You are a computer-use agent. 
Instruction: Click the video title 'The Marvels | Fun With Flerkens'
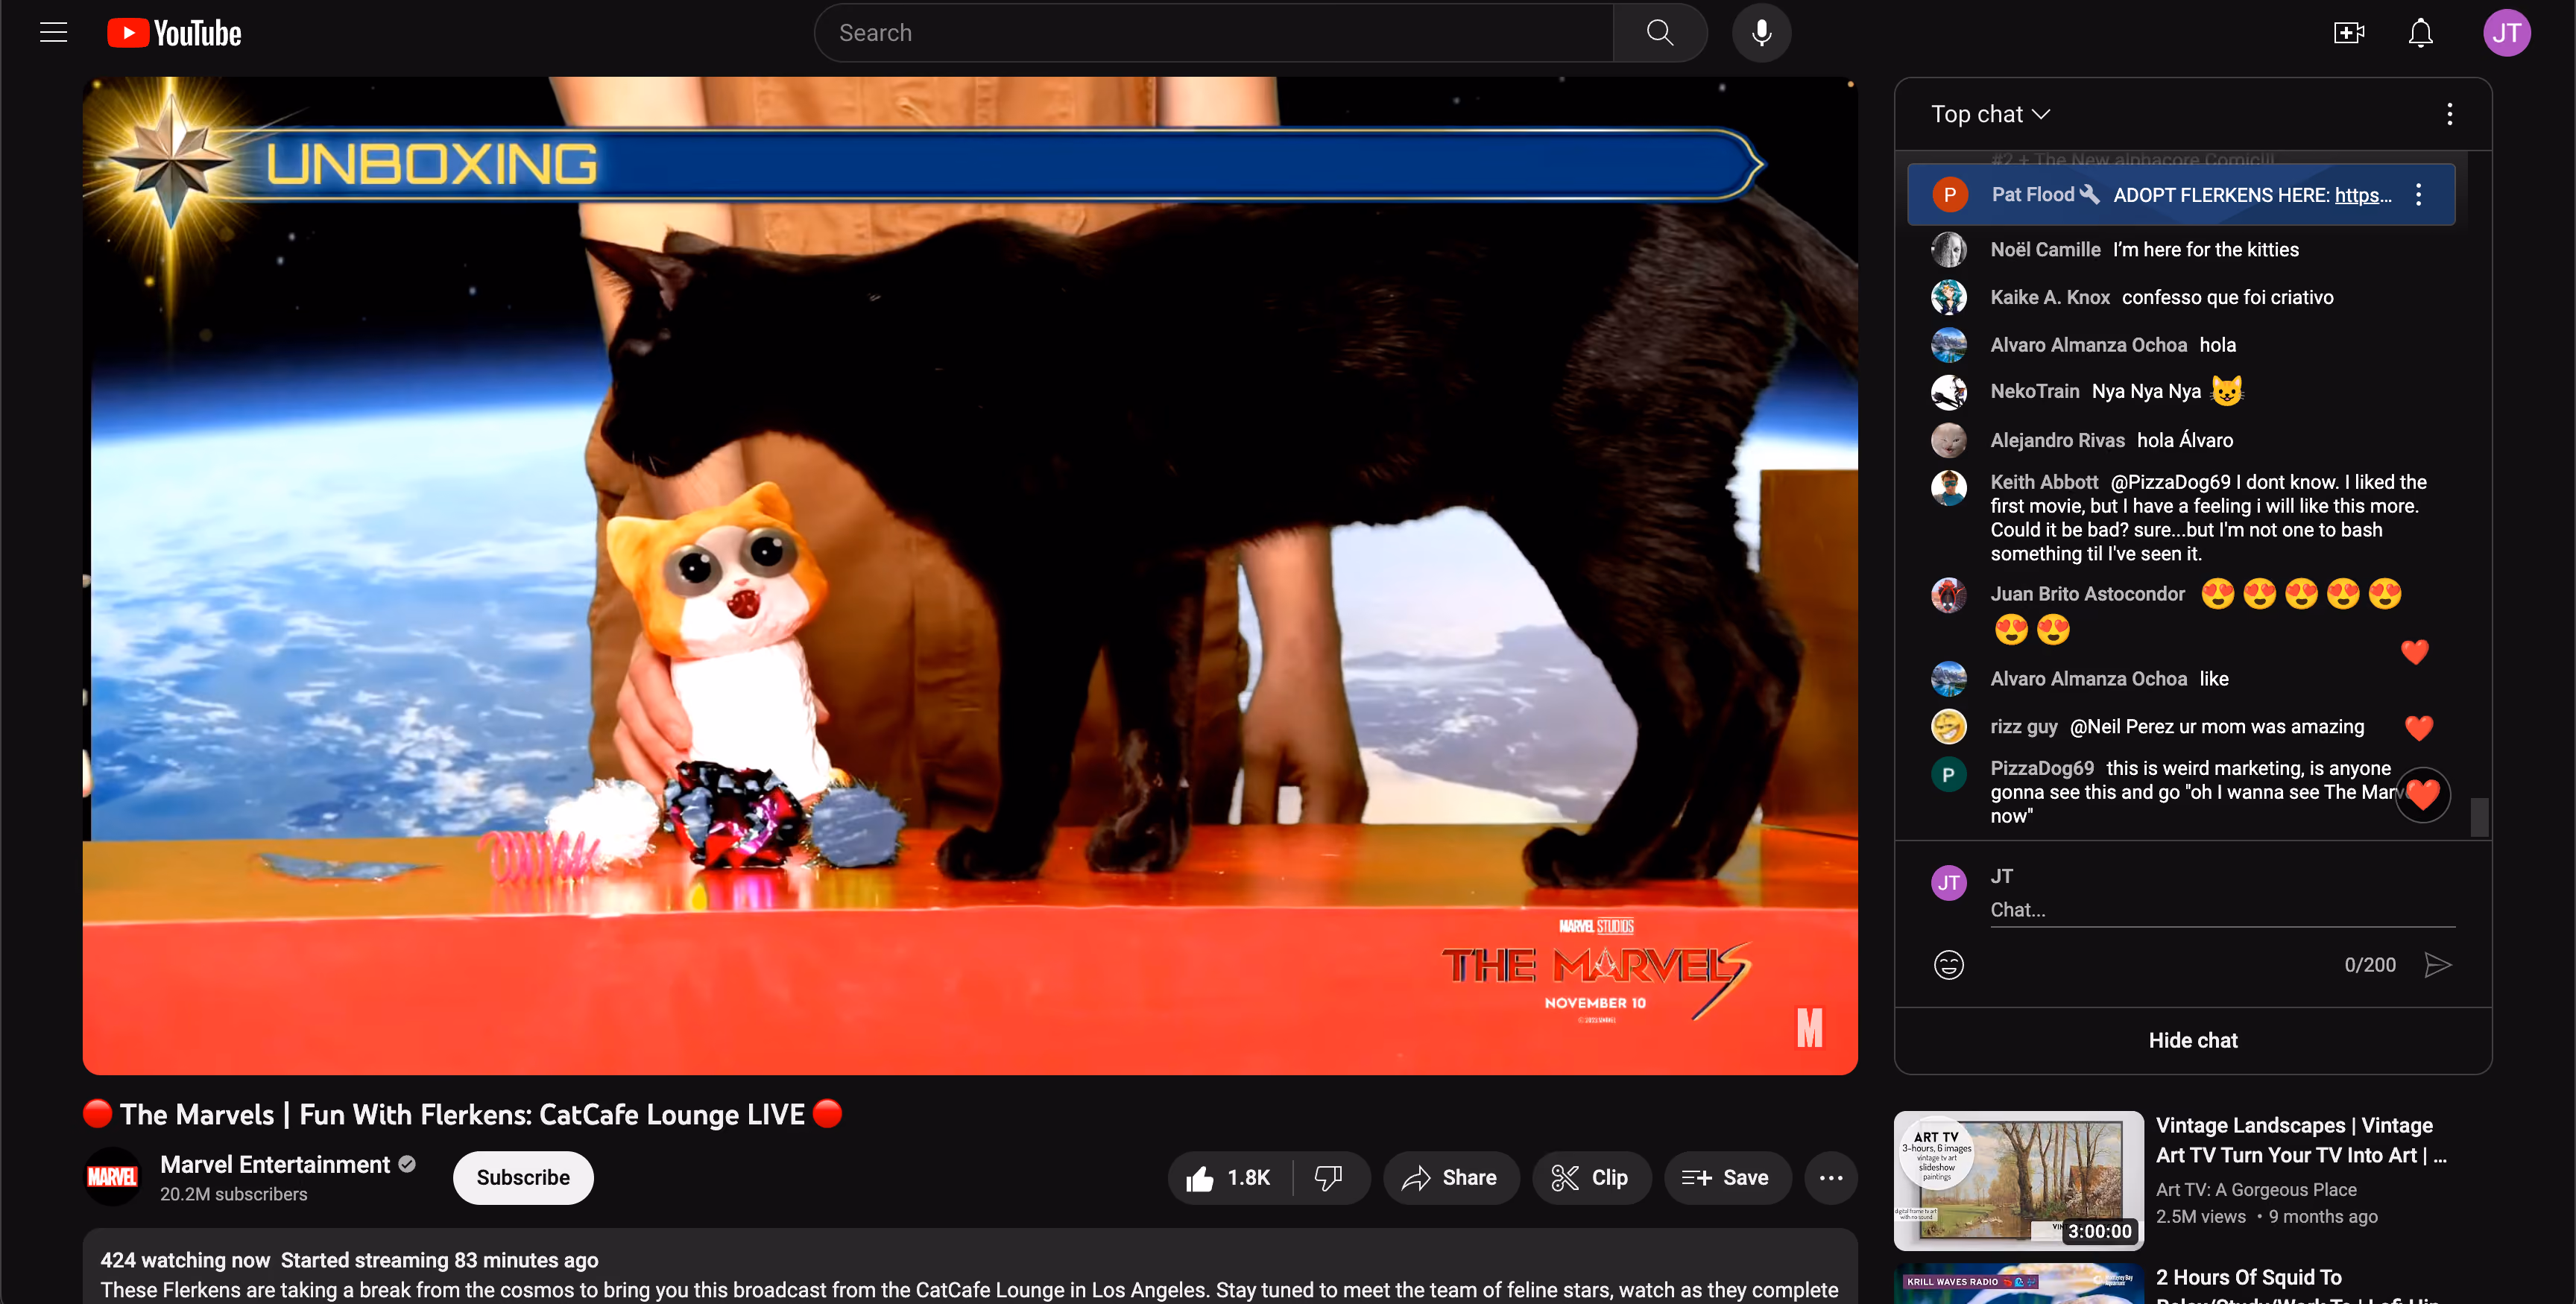[462, 1114]
